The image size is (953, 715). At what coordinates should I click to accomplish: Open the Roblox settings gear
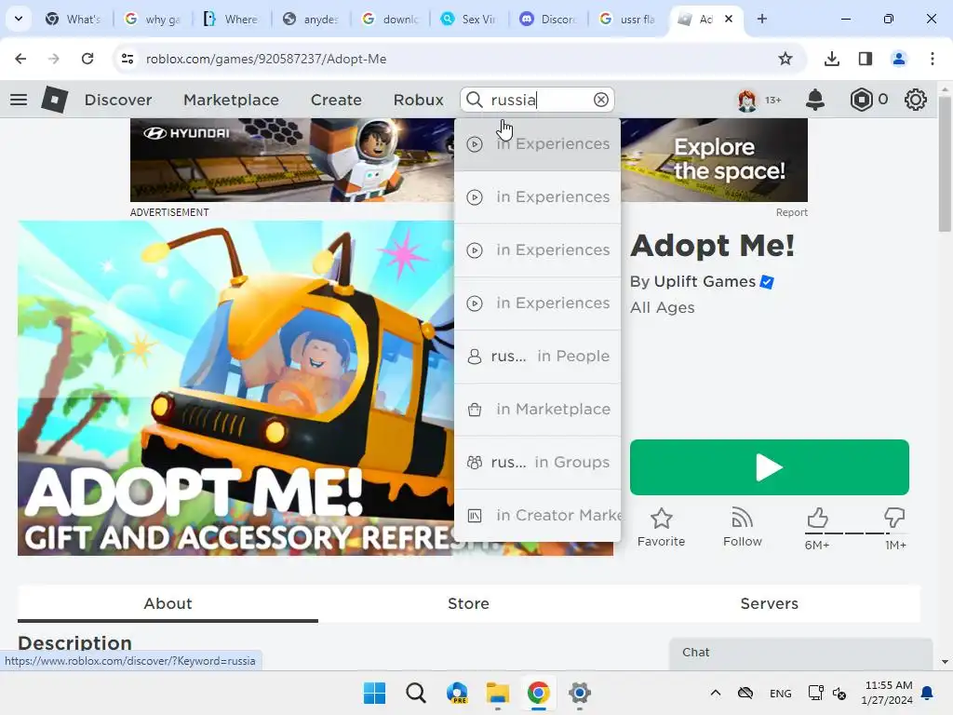point(916,100)
